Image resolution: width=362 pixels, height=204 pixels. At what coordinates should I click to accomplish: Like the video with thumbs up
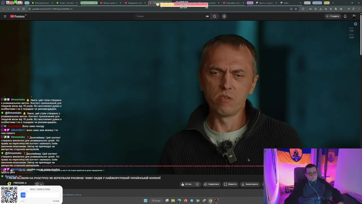pyautogui.click(x=186, y=184)
